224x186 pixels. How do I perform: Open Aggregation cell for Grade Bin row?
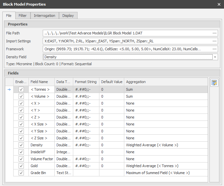tap(166, 173)
